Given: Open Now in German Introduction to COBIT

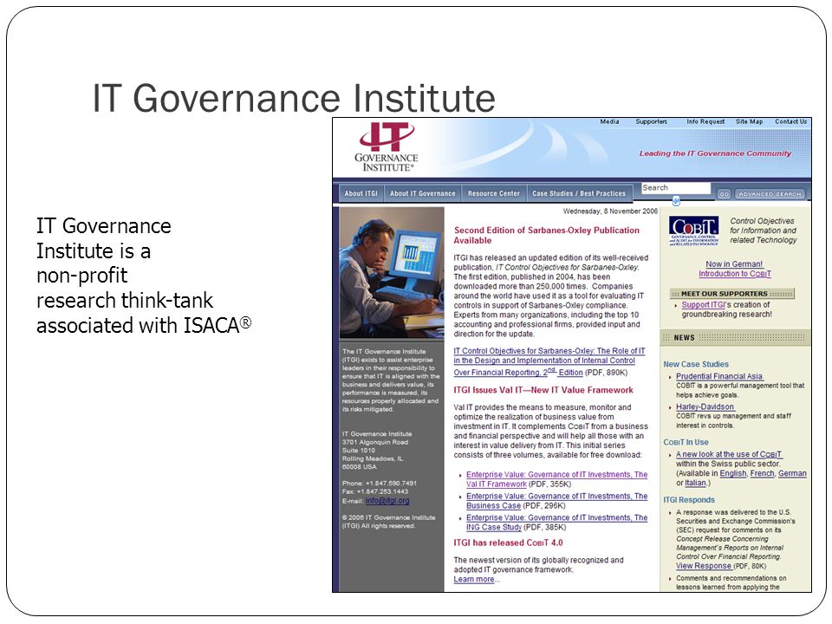Looking at the screenshot, I should [734, 269].
